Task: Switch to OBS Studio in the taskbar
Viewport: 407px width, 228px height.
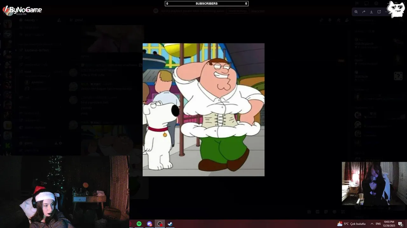Action: point(160,224)
